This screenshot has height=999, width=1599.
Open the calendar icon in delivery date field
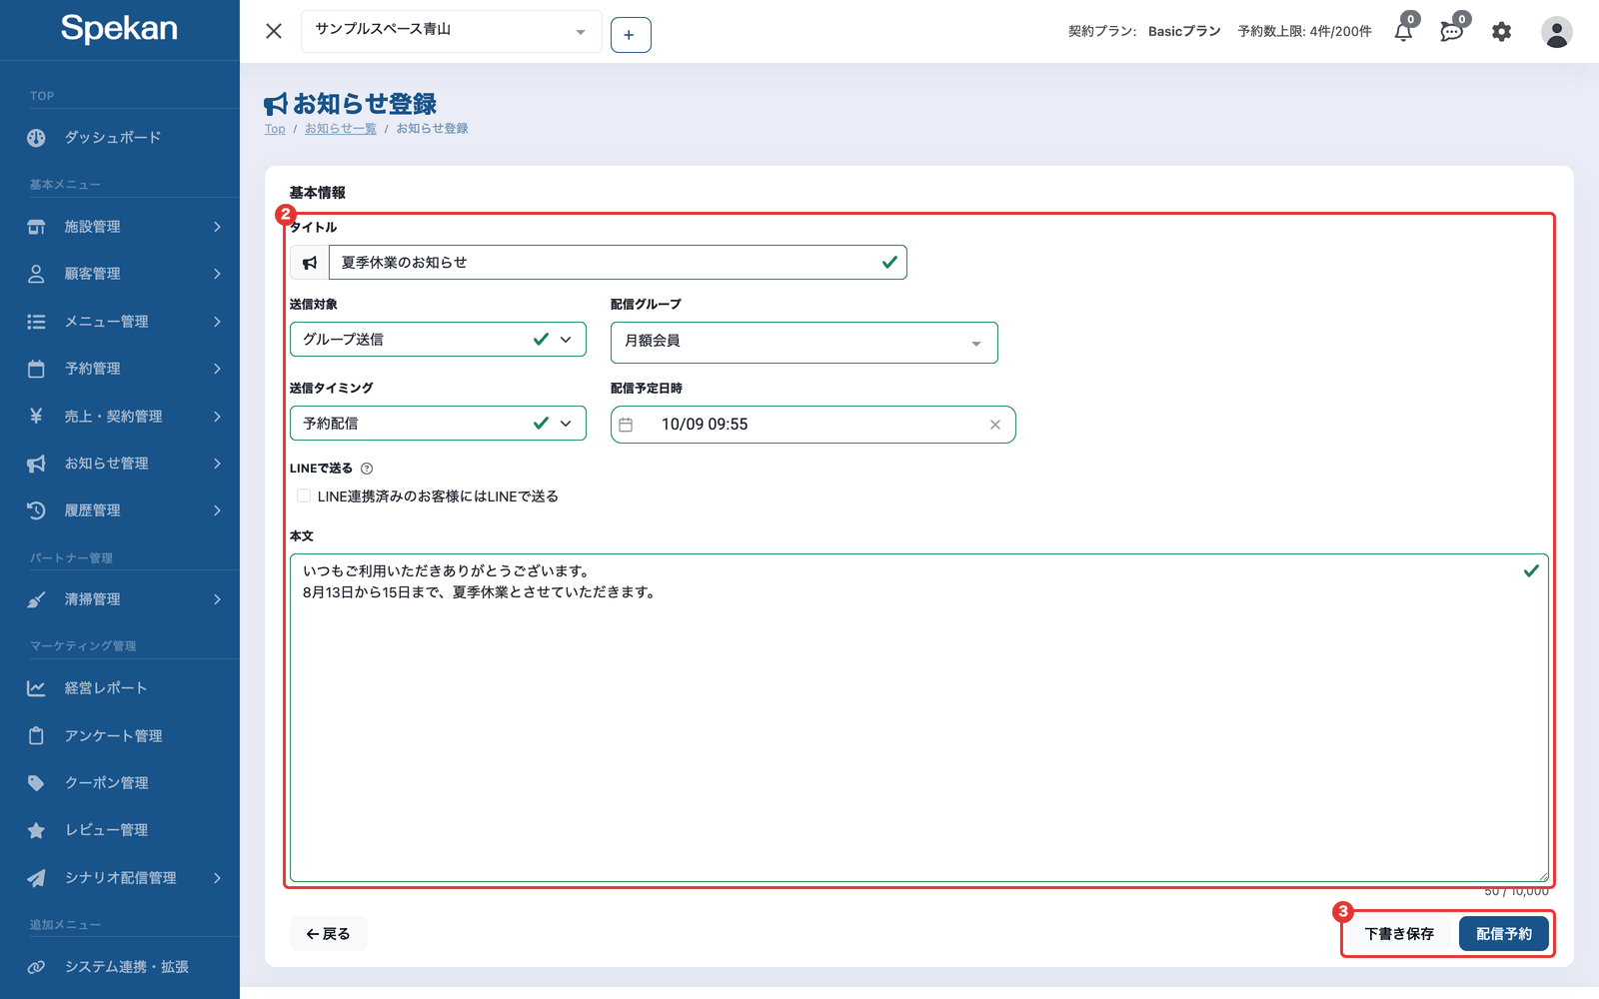pos(626,425)
